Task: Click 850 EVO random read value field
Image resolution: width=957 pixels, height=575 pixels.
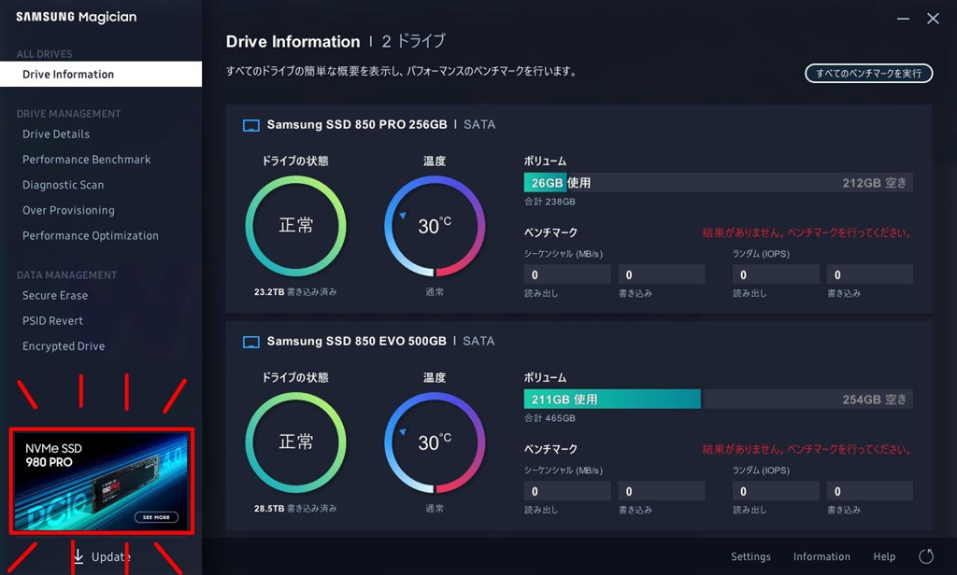Action: [x=776, y=491]
